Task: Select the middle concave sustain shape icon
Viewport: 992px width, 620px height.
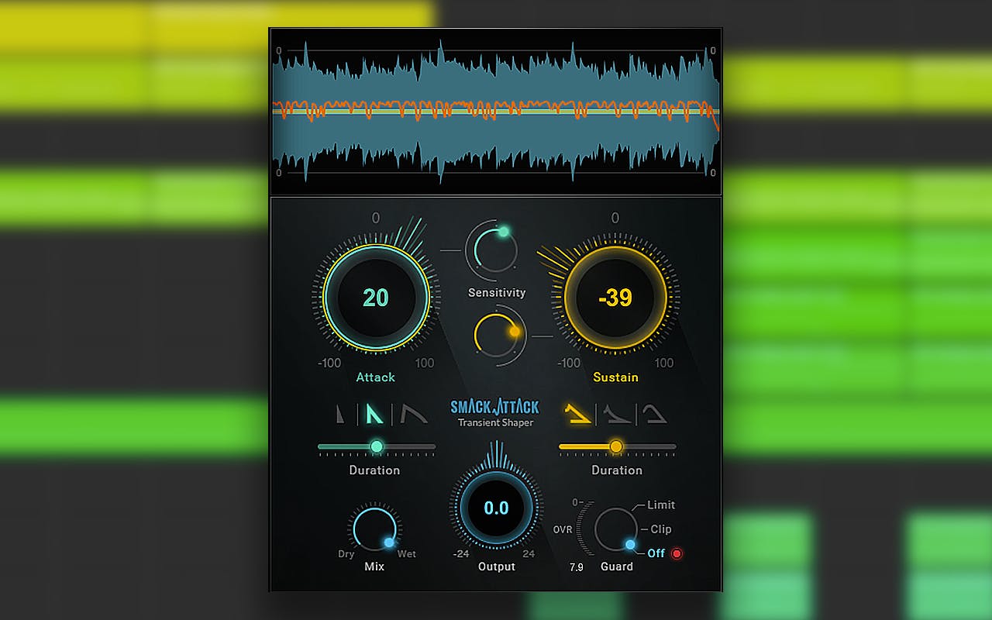Action: [618, 415]
